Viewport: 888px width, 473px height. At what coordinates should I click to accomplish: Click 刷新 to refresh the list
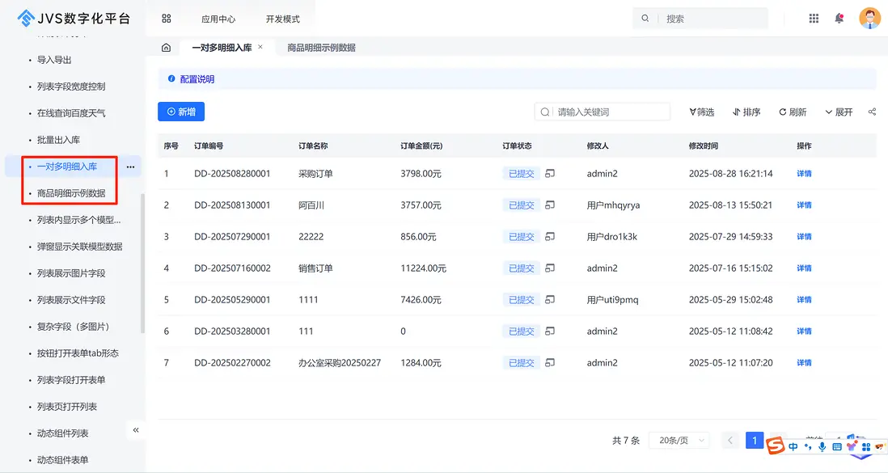pos(793,112)
